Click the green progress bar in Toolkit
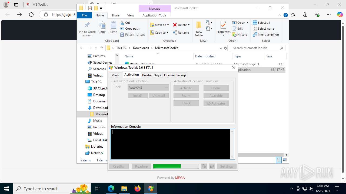This screenshot has height=194, width=346. [x=176, y=167]
